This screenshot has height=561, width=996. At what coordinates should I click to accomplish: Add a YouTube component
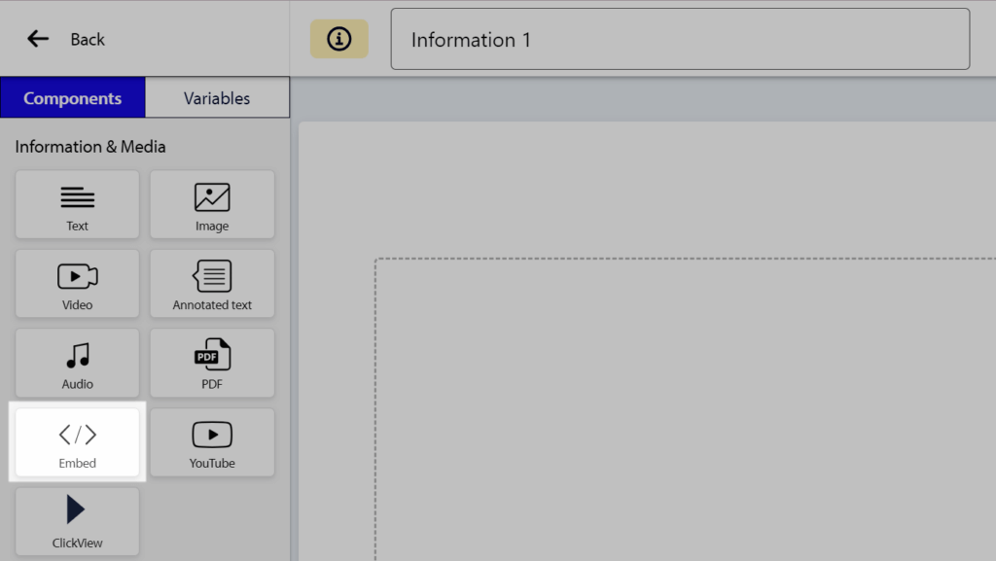[x=212, y=442]
